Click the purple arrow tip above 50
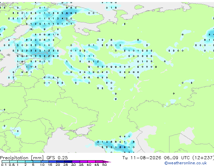This screenshot has height=166, width=214. pos(107,162)
